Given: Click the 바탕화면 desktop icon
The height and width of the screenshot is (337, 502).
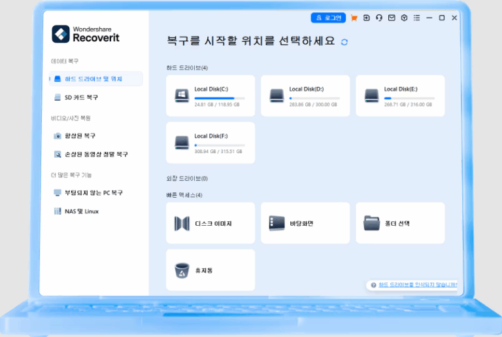Looking at the screenshot, I should click(x=276, y=223).
